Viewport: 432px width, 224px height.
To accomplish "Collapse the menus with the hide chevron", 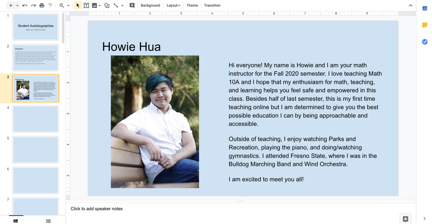I will point(411,5).
